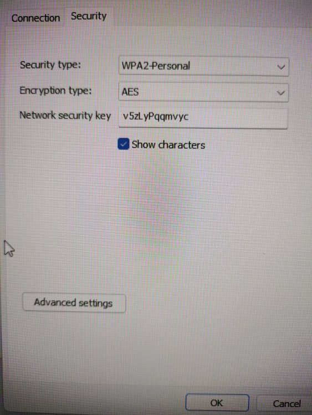Viewport: 312px width, 415px height.
Task: Place cursor after v5zLyPqqmvyc password text
Action: (190, 117)
